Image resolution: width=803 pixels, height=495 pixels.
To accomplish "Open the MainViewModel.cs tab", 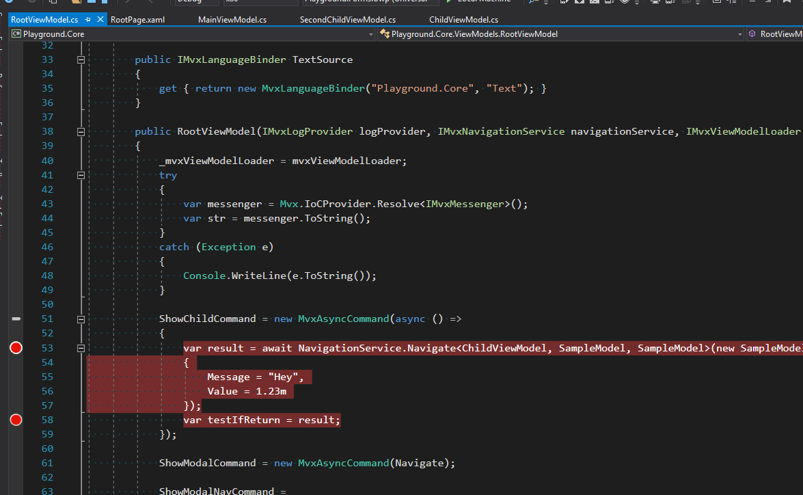I will click(x=232, y=19).
